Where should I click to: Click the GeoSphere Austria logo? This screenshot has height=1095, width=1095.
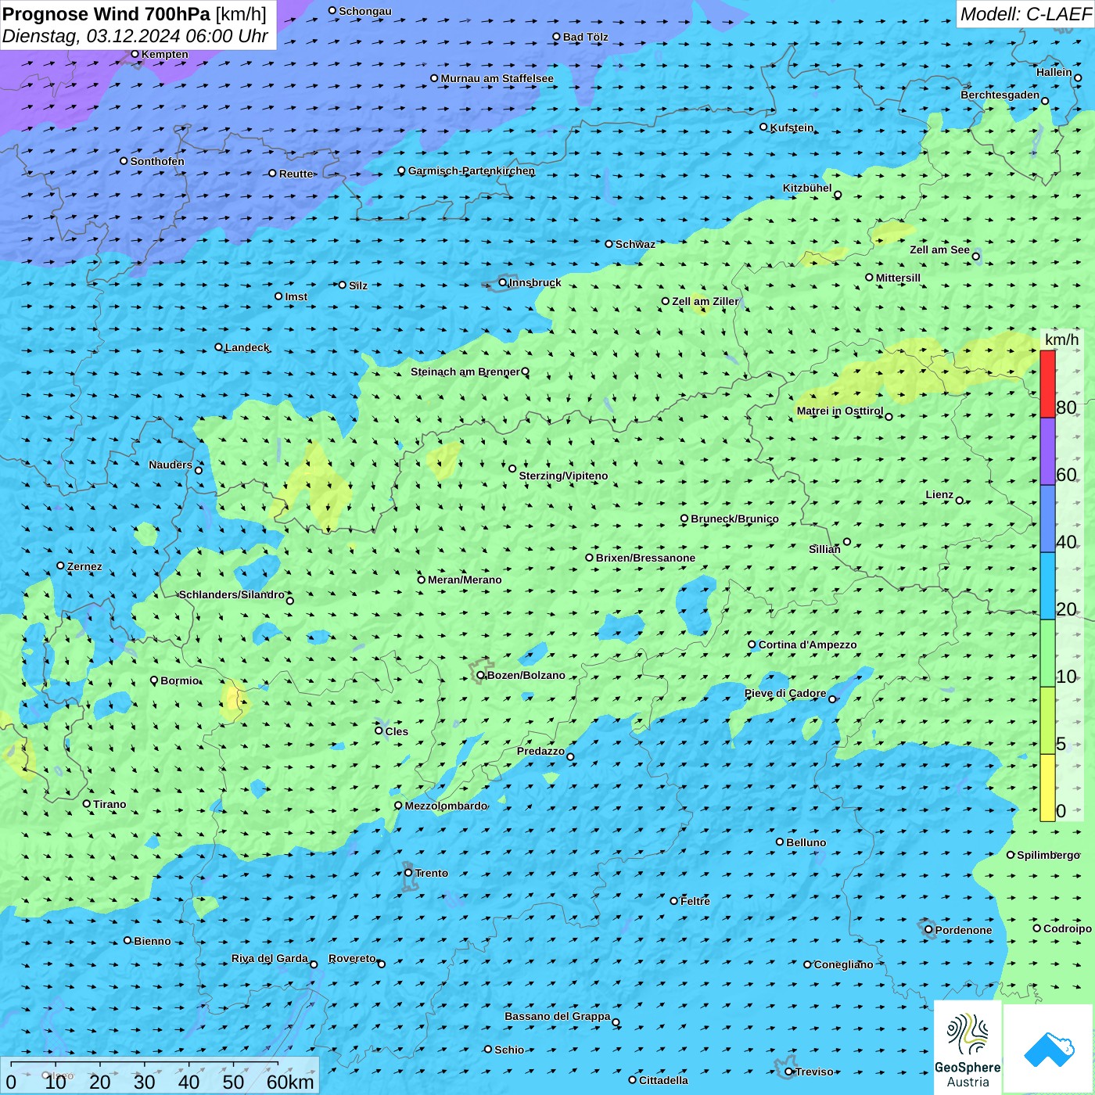968,1048
